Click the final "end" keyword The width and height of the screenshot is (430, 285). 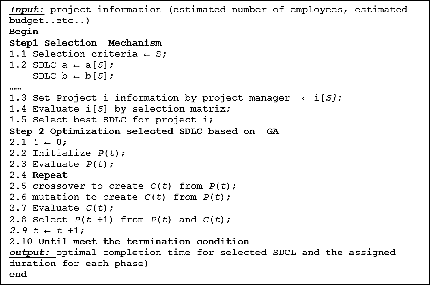coord(18,274)
